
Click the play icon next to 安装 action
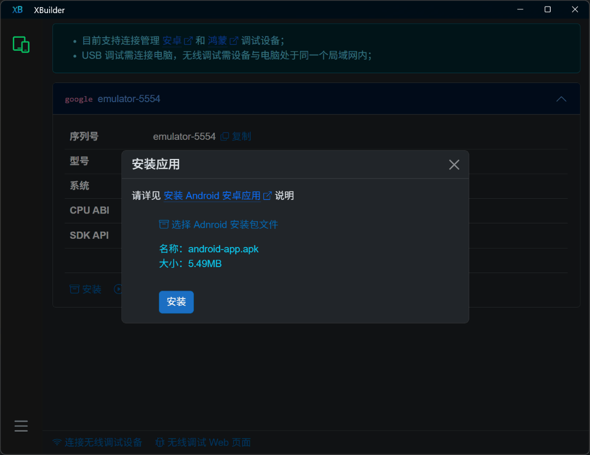(x=118, y=289)
